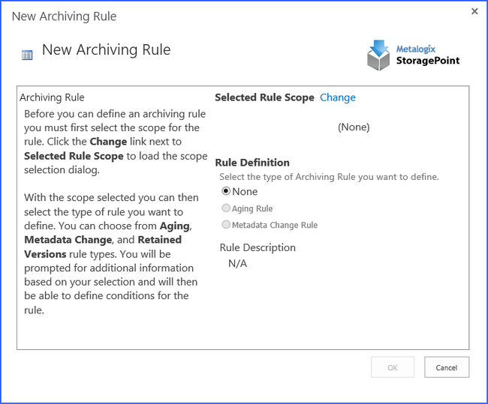Click the greyed-out OK button
The width and height of the screenshot is (488, 404).
[x=393, y=367]
